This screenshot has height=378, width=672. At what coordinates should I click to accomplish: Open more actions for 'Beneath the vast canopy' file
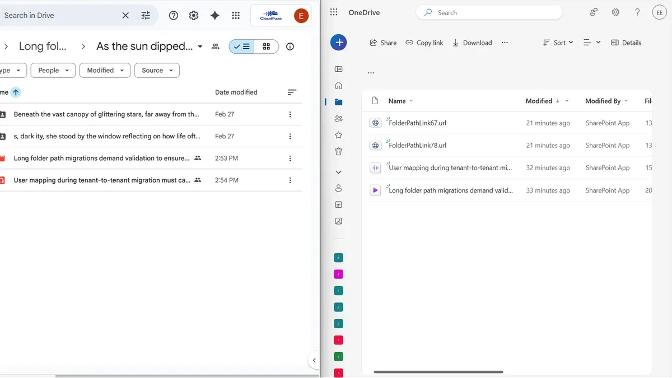pos(290,114)
